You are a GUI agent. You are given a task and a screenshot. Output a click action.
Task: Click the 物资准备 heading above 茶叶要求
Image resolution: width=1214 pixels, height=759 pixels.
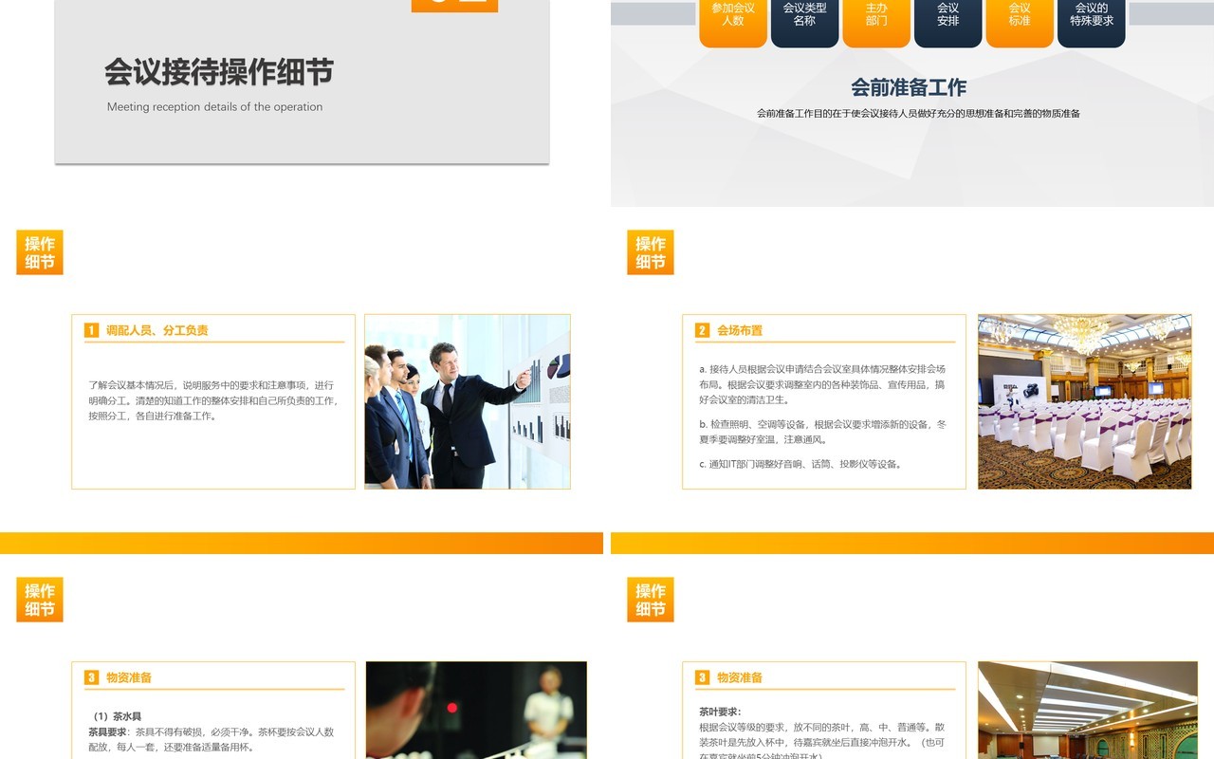coord(740,677)
